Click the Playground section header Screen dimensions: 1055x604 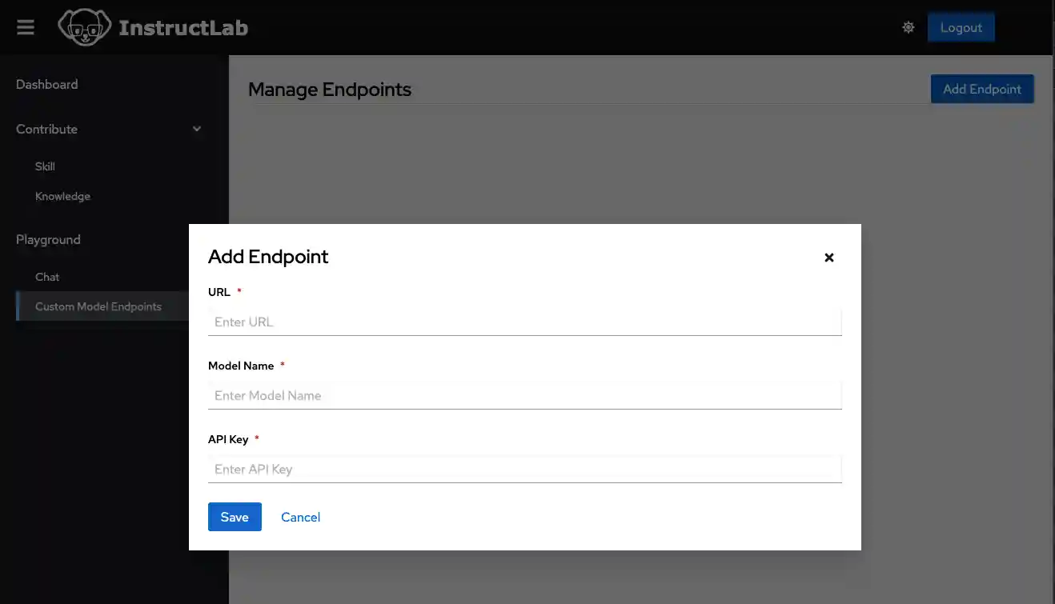click(x=48, y=239)
